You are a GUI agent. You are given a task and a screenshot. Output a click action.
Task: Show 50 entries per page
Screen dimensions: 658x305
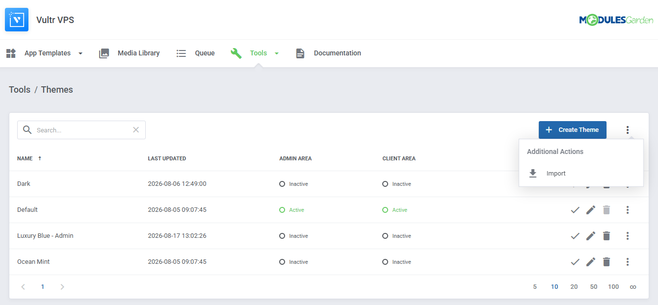point(594,287)
